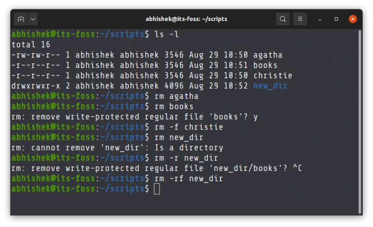This screenshot has height=227, width=373.
Task: Maximize the terminal window
Action: 336,19
